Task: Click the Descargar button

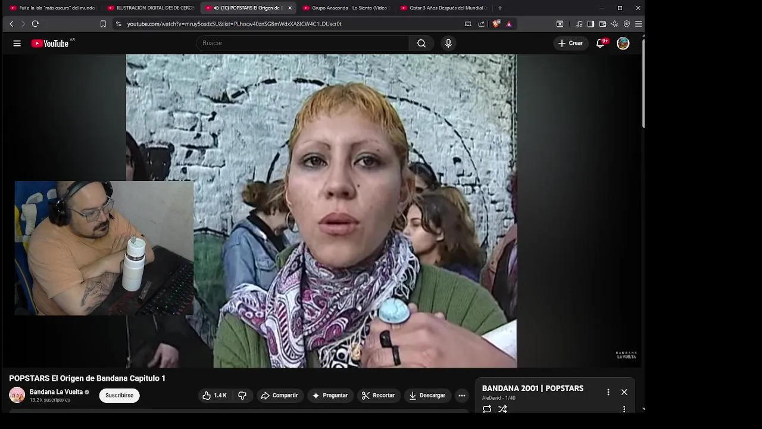Action: pos(427,396)
